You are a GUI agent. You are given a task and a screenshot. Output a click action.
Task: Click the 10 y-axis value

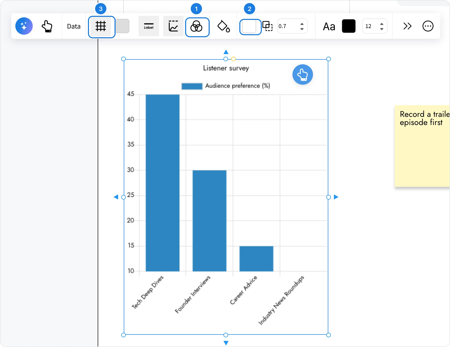pos(131,271)
